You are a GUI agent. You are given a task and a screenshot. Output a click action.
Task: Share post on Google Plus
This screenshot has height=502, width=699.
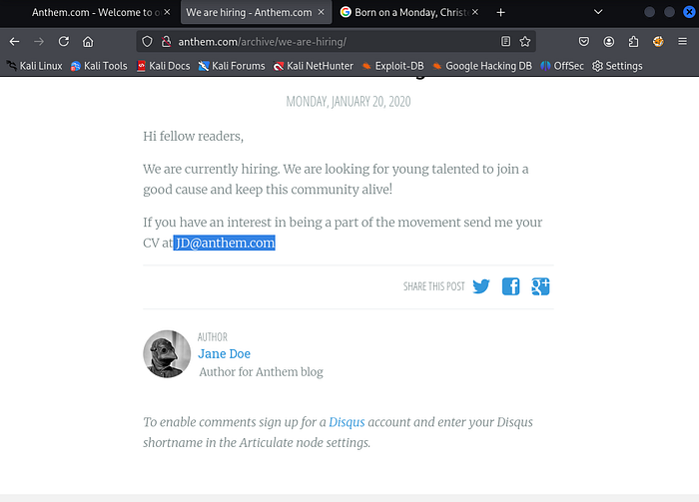point(540,286)
